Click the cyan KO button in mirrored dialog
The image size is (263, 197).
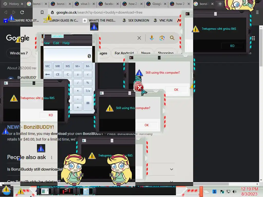point(232,46)
